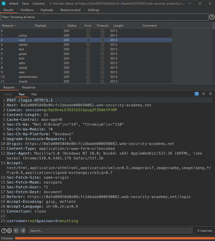
Task: Toggle the show non-printable characters \n icon
Action: point(203,94)
